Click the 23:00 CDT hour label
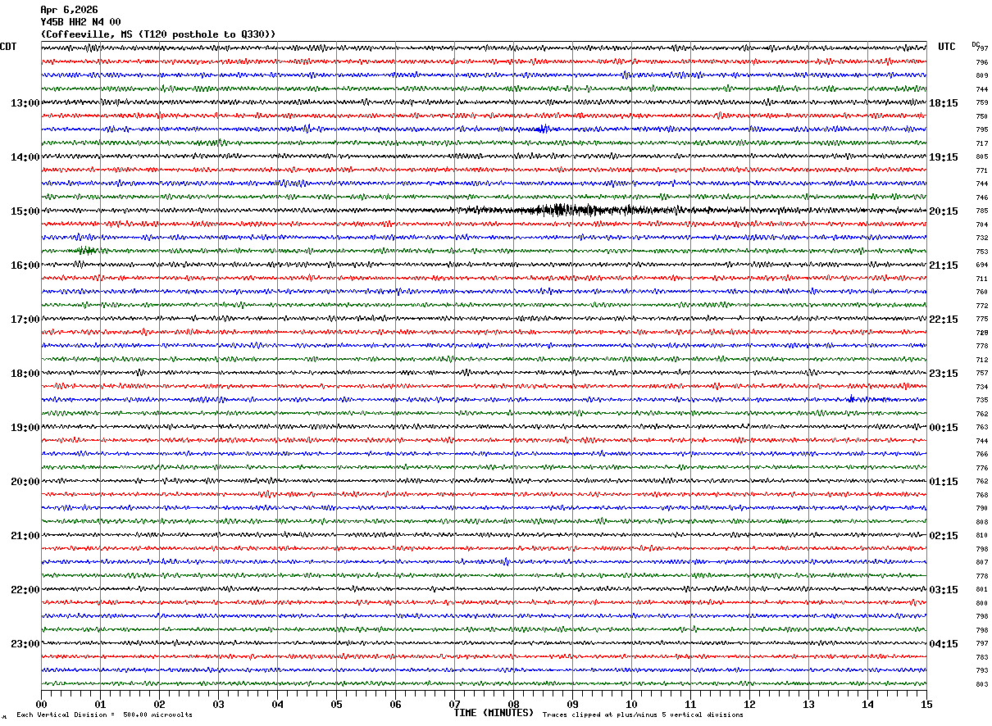 click(25, 644)
